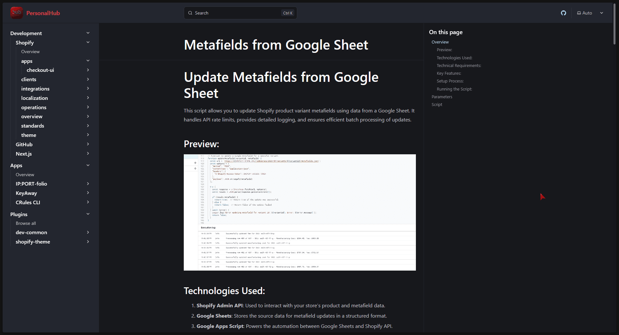Jump to Running the Script: section link

pos(455,89)
